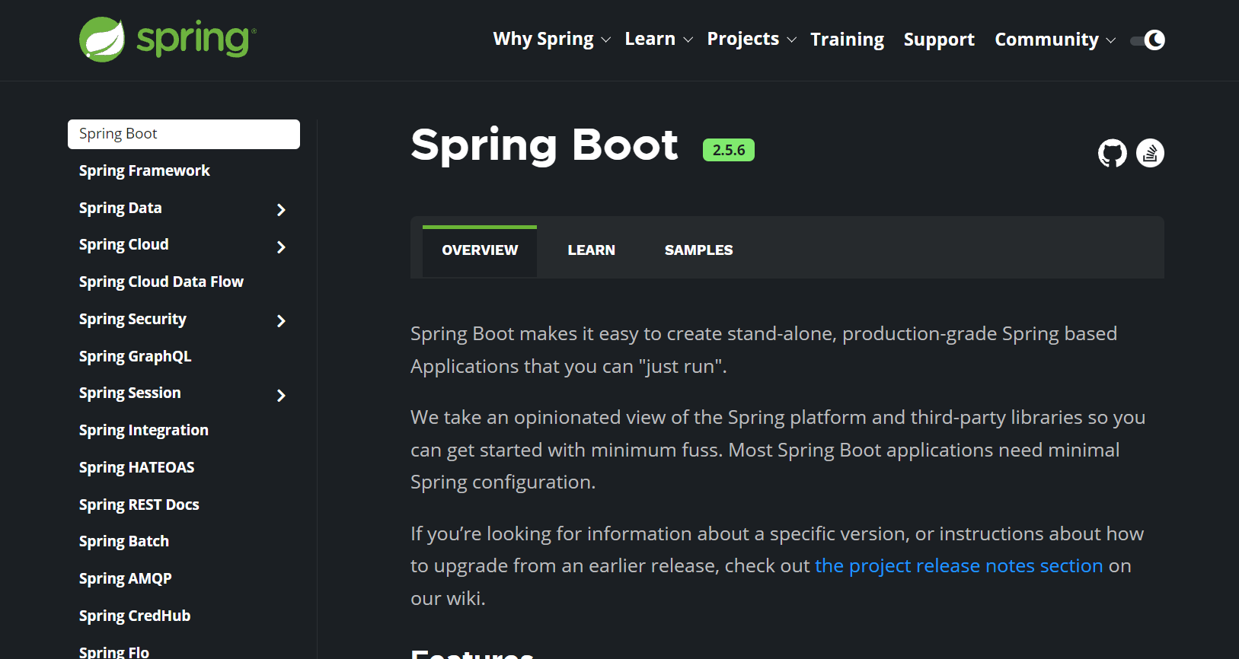Toggle the dark mode switch
The width and height of the screenshot is (1239, 659).
[x=1148, y=40]
